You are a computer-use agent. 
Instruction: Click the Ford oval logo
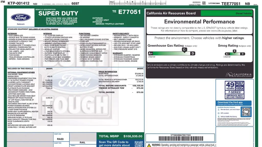tap(21, 18)
